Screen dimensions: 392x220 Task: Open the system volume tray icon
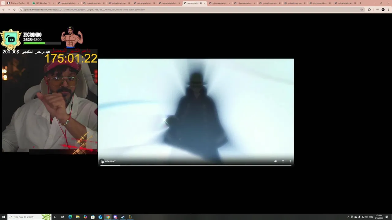[367, 217]
